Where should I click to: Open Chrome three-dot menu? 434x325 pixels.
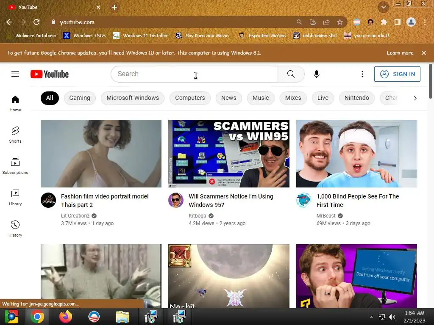coord(425,22)
